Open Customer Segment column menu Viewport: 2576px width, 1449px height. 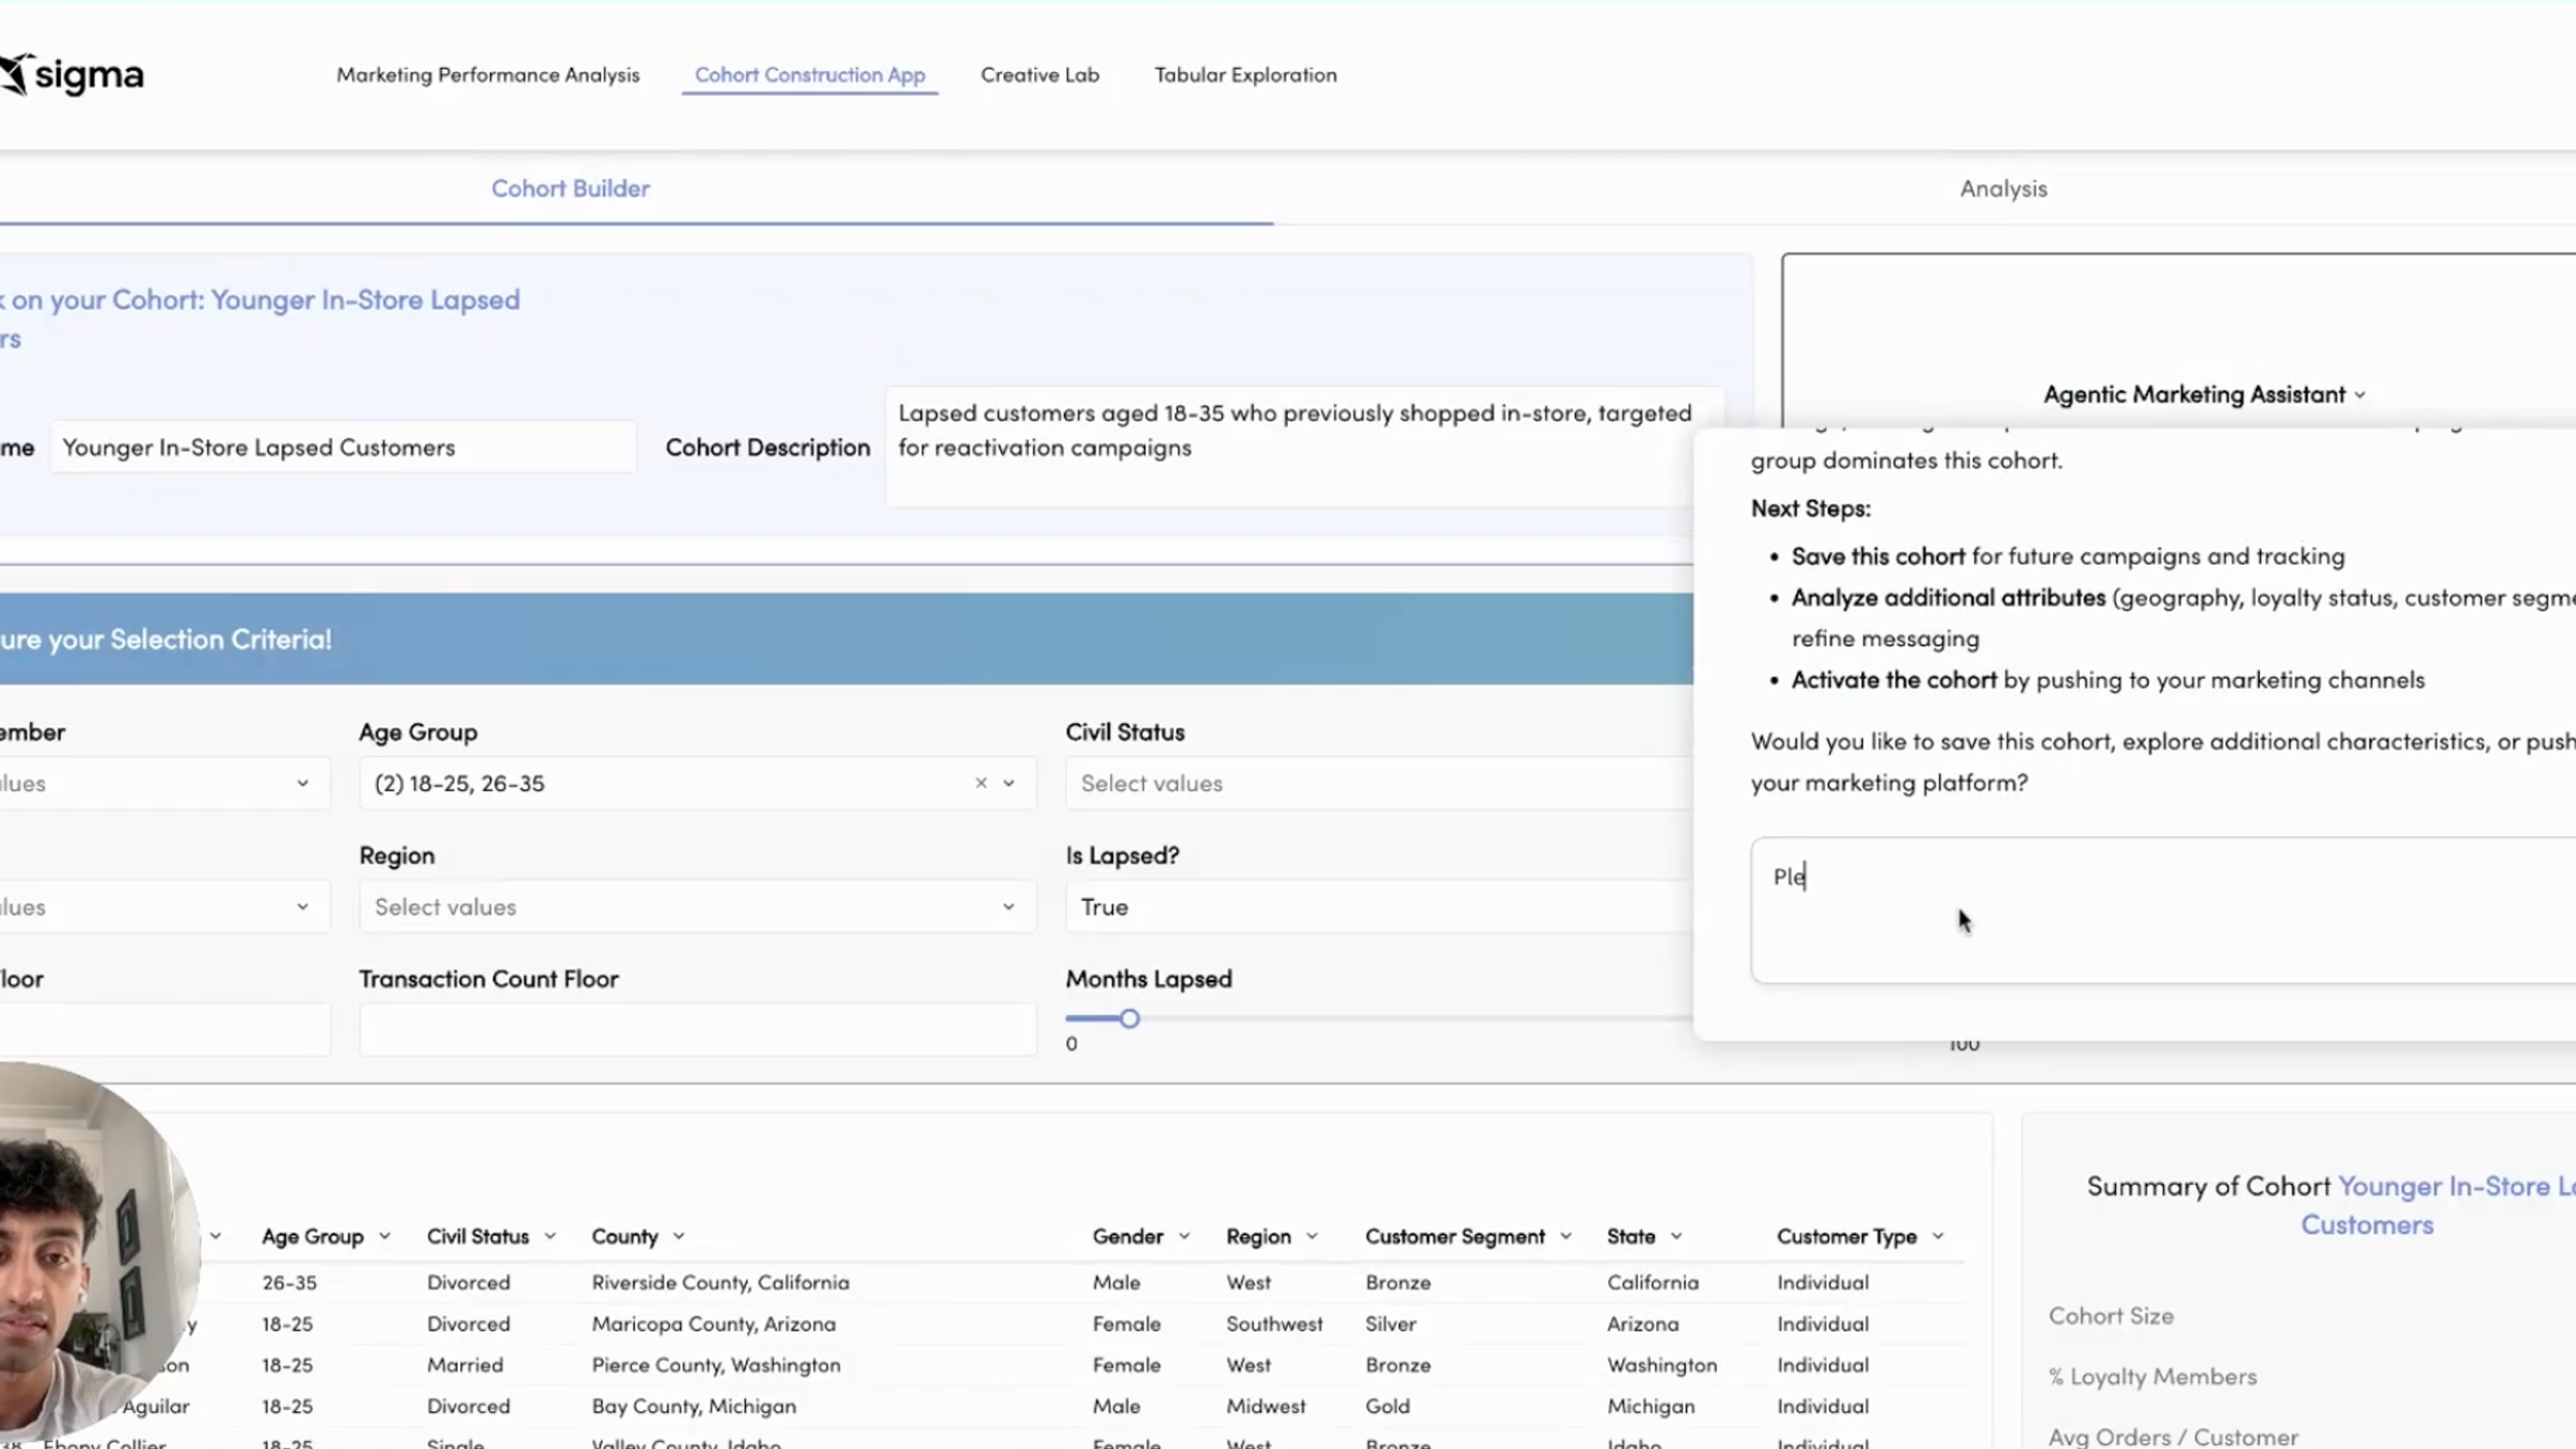(x=1566, y=1237)
